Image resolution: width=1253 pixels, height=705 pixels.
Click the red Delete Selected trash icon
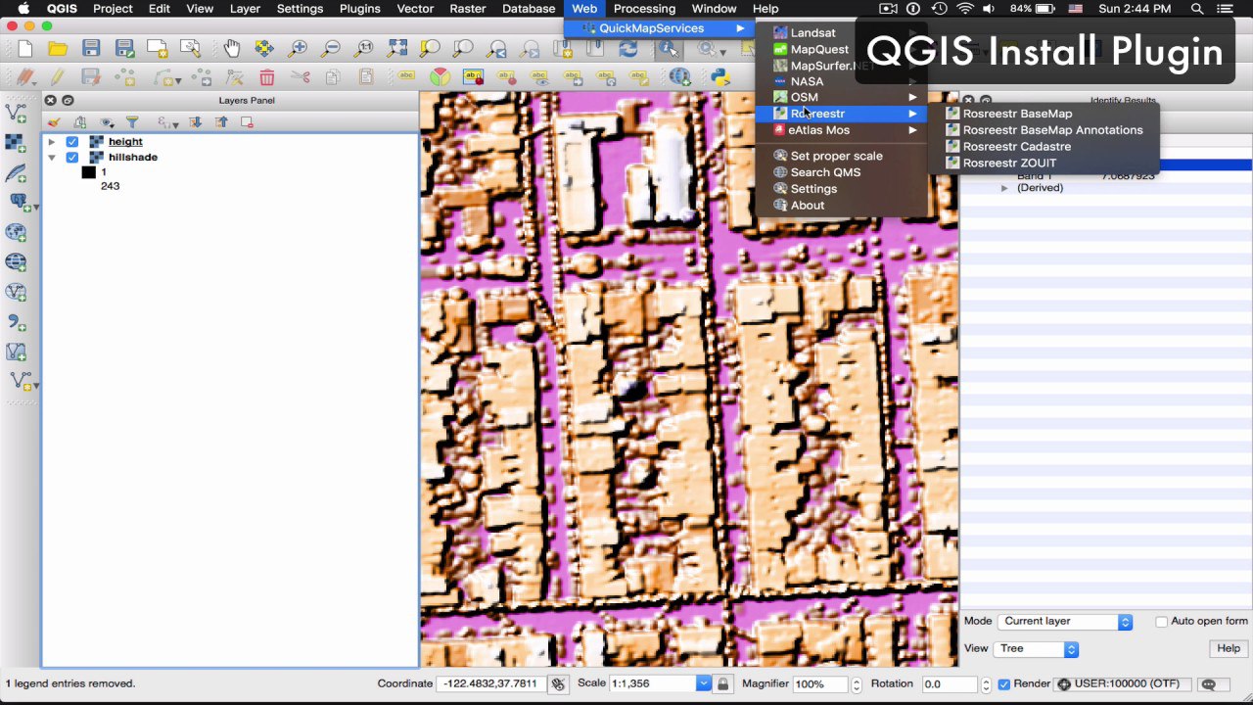(x=267, y=77)
